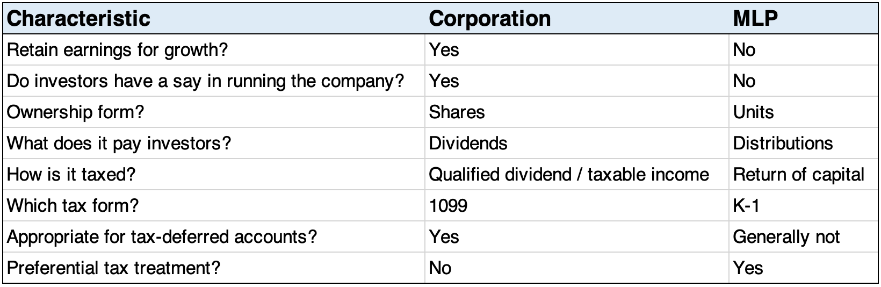Select the 'Ownership form?' cell
The height and width of the screenshot is (287, 881).
(x=75, y=112)
